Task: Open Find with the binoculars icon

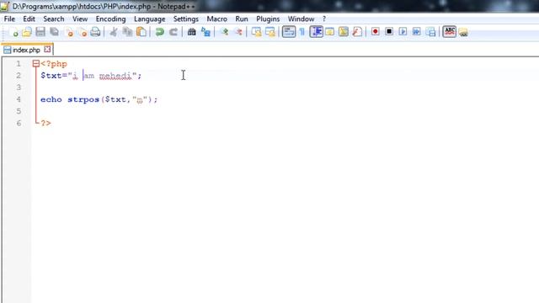Action: coord(191,32)
